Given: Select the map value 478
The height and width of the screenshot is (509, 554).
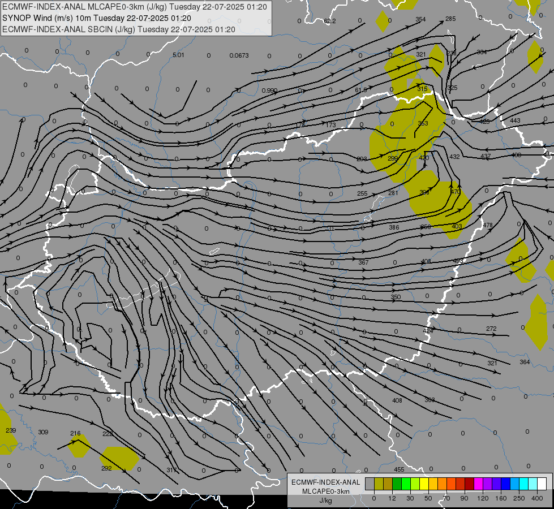Looking at the screenshot, I should click(x=488, y=225).
